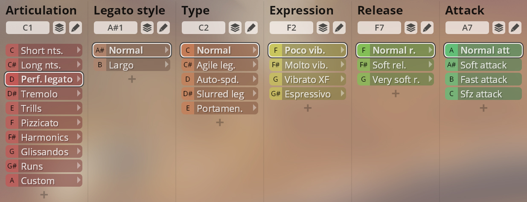Click the pencil icon under Attack
This screenshot has width=527, height=202.
pos(515,28)
